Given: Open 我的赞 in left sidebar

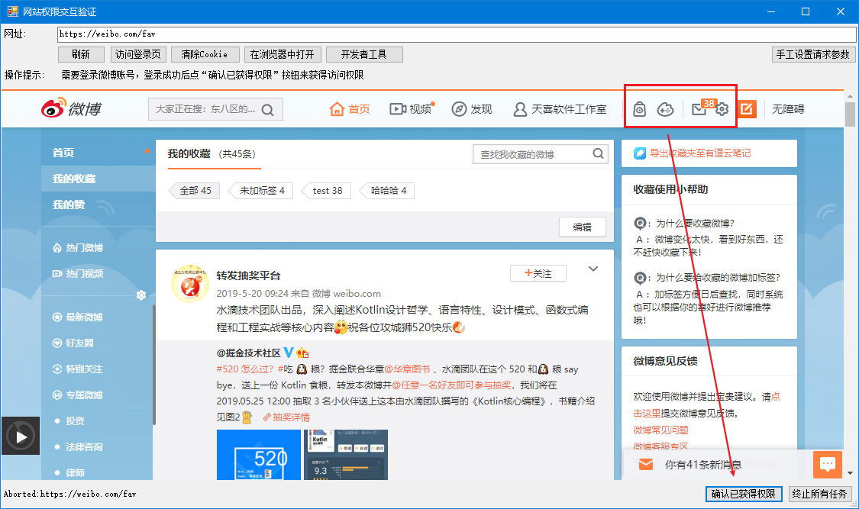Looking at the screenshot, I should pyautogui.click(x=68, y=205).
